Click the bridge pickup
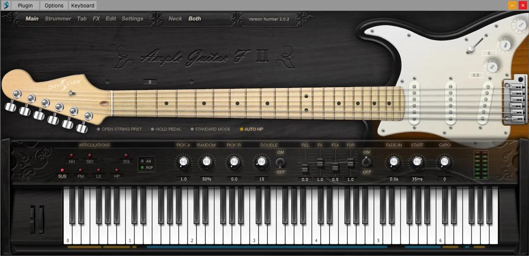529x256 pixels. click(485, 102)
